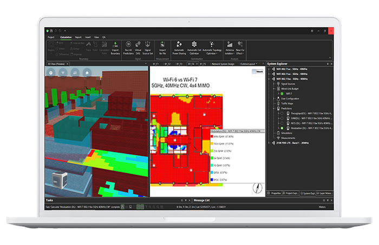
Task: Expand the Signal Sources node
Action: click(274, 84)
